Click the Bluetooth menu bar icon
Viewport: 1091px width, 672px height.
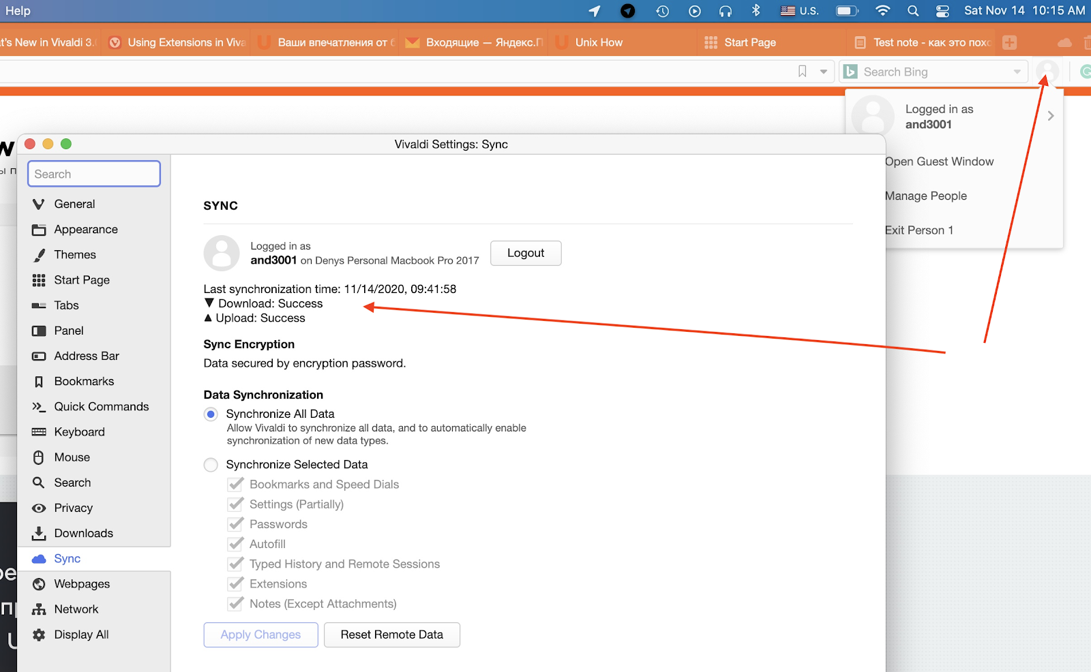pyautogui.click(x=756, y=11)
